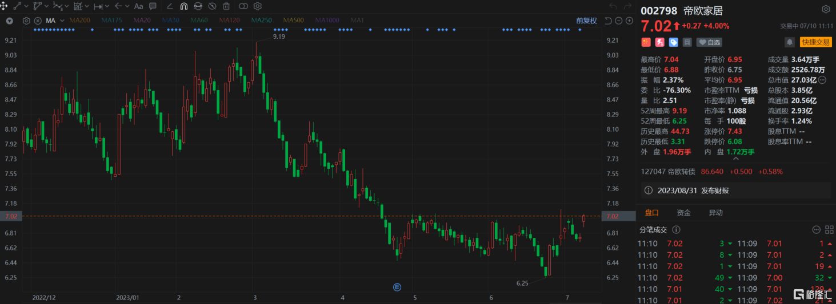
Task: Add stock to 自选 watchlist
Action: point(709,42)
